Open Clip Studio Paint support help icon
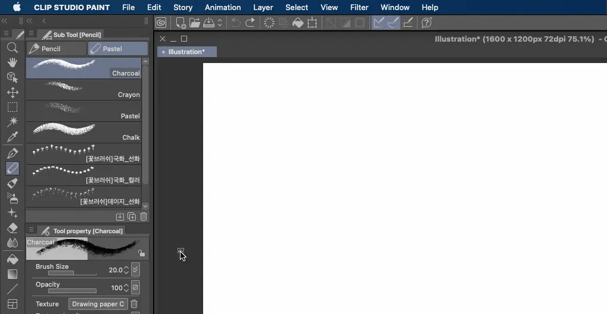This screenshot has width=607, height=314. [427, 23]
